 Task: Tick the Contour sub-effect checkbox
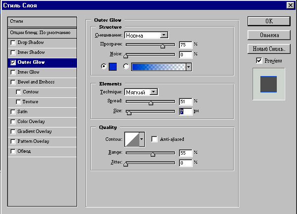click(18, 92)
